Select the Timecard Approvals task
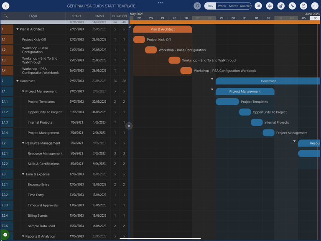This screenshot has height=241, width=321. 43,205
